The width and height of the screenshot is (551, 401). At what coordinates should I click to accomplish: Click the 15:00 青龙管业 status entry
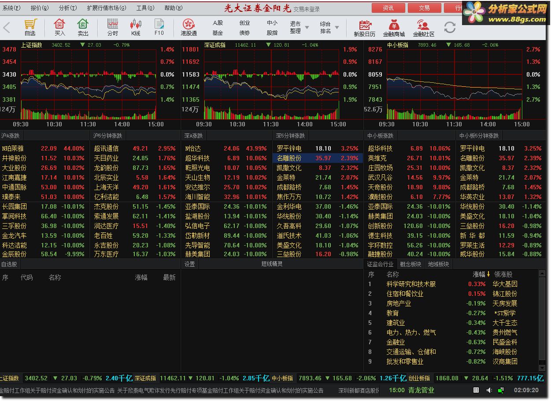coord(412,390)
